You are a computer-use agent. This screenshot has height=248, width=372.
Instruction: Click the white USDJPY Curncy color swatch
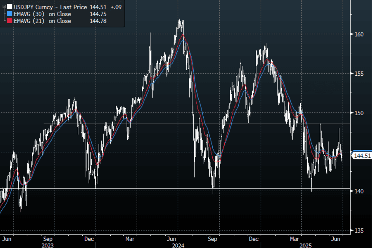click(9, 7)
